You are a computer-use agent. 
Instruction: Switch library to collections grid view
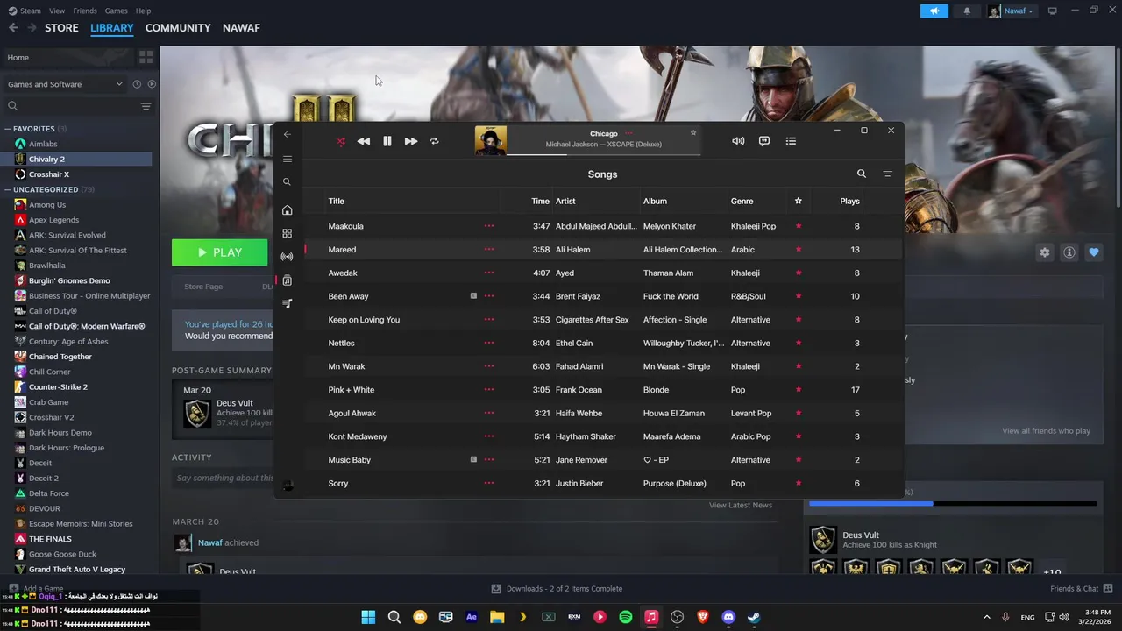(x=146, y=57)
